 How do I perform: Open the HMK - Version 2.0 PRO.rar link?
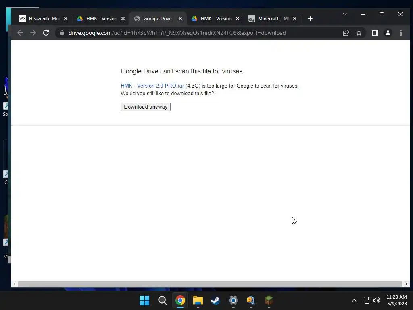(x=152, y=86)
